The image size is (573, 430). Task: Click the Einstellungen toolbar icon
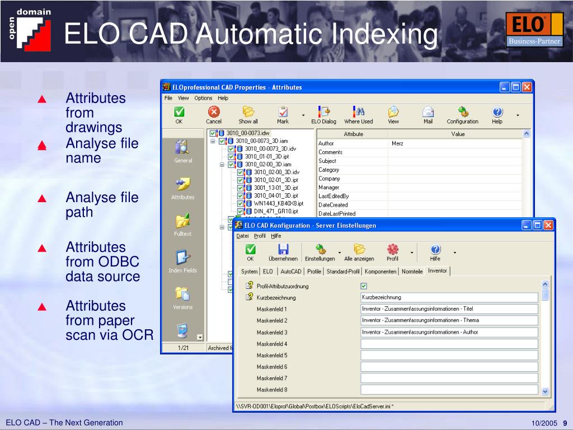tap(320, 249)
